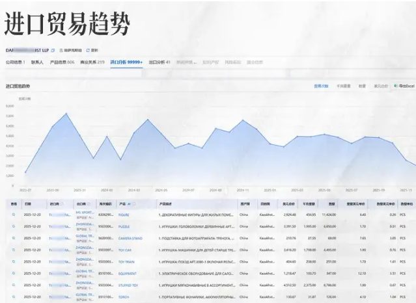Image resolution: width=416 pixels, height=303 pixels.
Task: Open the STUFFED TOY product link
Action: coord(128,285)
